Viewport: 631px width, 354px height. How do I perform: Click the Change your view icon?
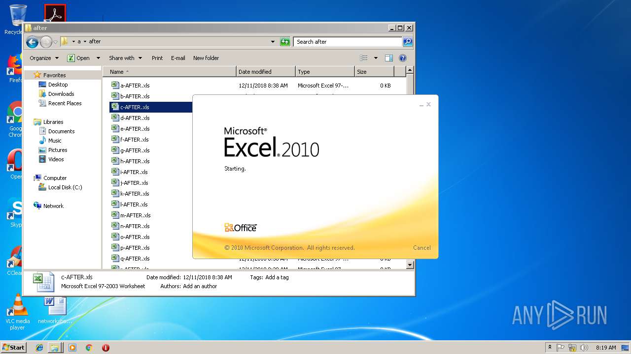point(364,58)
